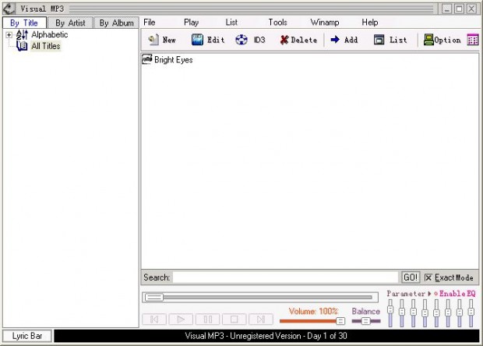Click the Play playback button
This screenshot has width=483, height=346.
181,320
